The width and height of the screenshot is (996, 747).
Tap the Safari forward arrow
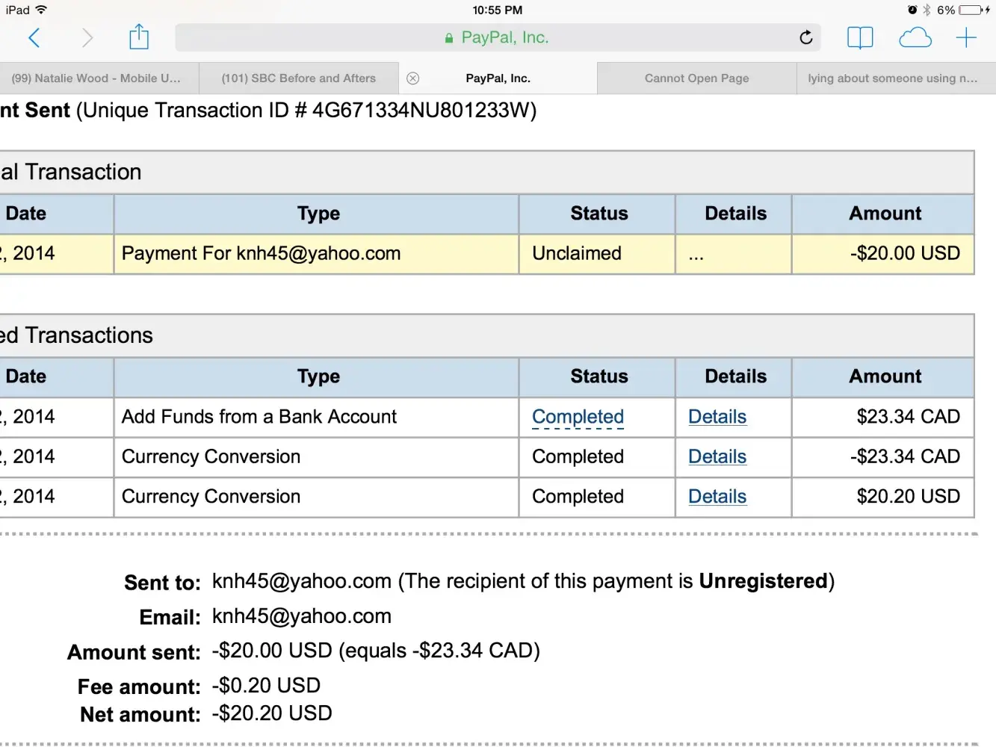pos(87,37)
